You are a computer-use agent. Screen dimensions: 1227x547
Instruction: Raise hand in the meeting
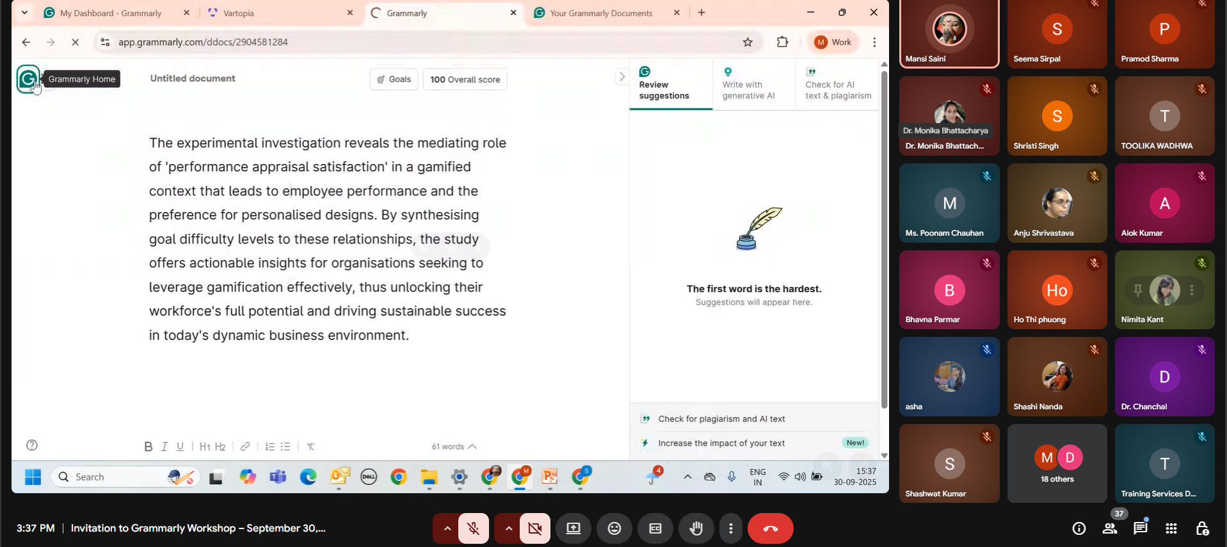(x=696, y=528)
